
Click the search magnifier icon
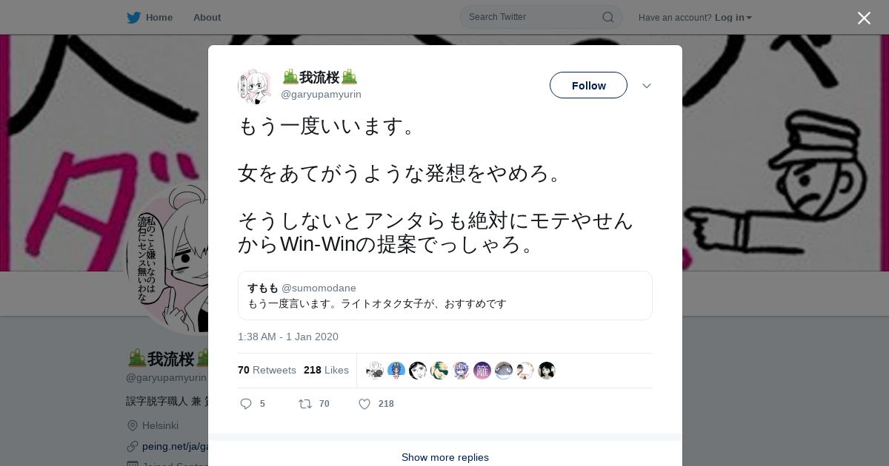(x=607, y=17)
